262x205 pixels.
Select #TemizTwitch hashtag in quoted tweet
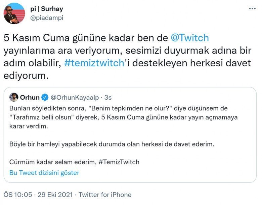click(119, 162)
